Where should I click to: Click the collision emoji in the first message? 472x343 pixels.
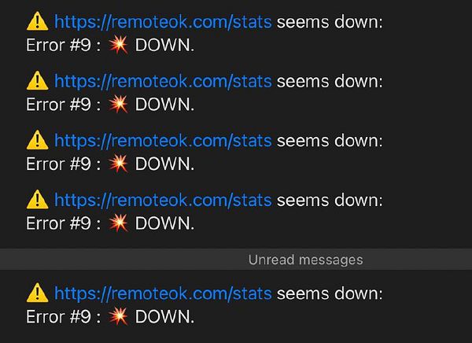click(119, 45)
